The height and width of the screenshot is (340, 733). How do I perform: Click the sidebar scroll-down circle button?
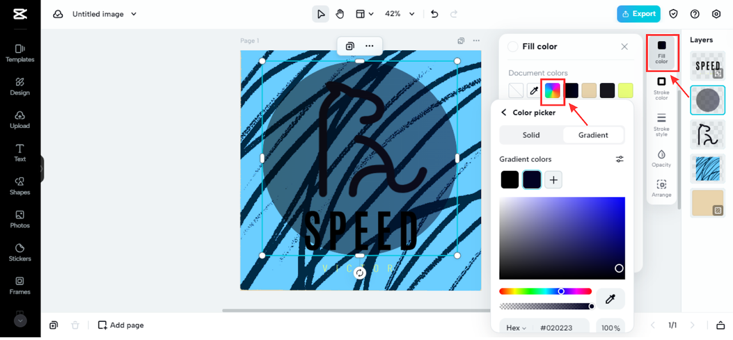pyautogui.click(x=20, y=321)
